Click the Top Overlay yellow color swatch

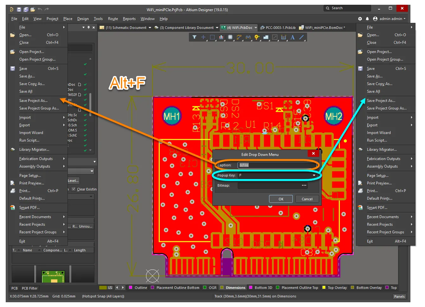pos(324,288)
